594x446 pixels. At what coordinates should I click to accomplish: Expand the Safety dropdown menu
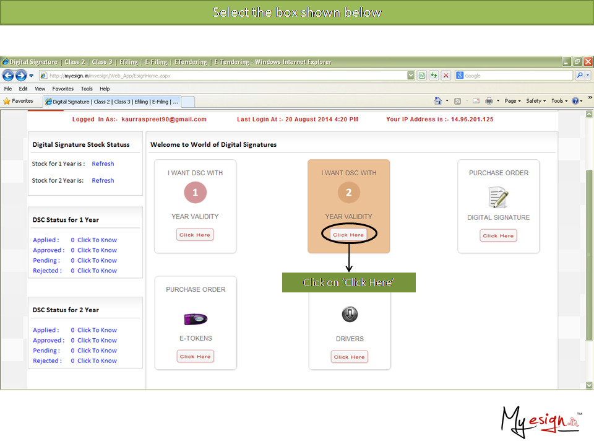pos(536,101)
